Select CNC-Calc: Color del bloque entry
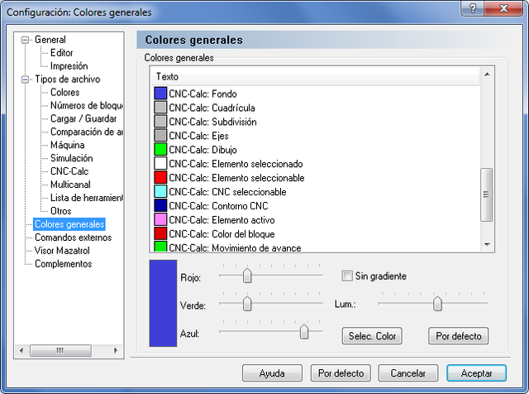The height and width of the screenshot is (394, 529). tap(222, 233)
